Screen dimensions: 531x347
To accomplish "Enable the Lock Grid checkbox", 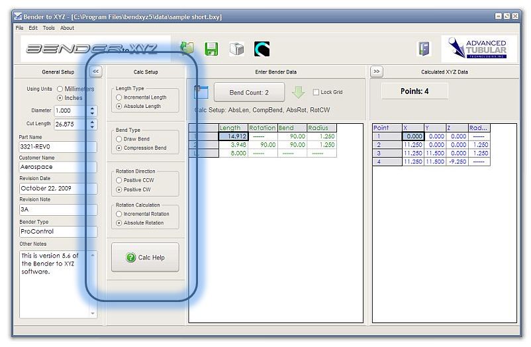I will coord(316,92).
